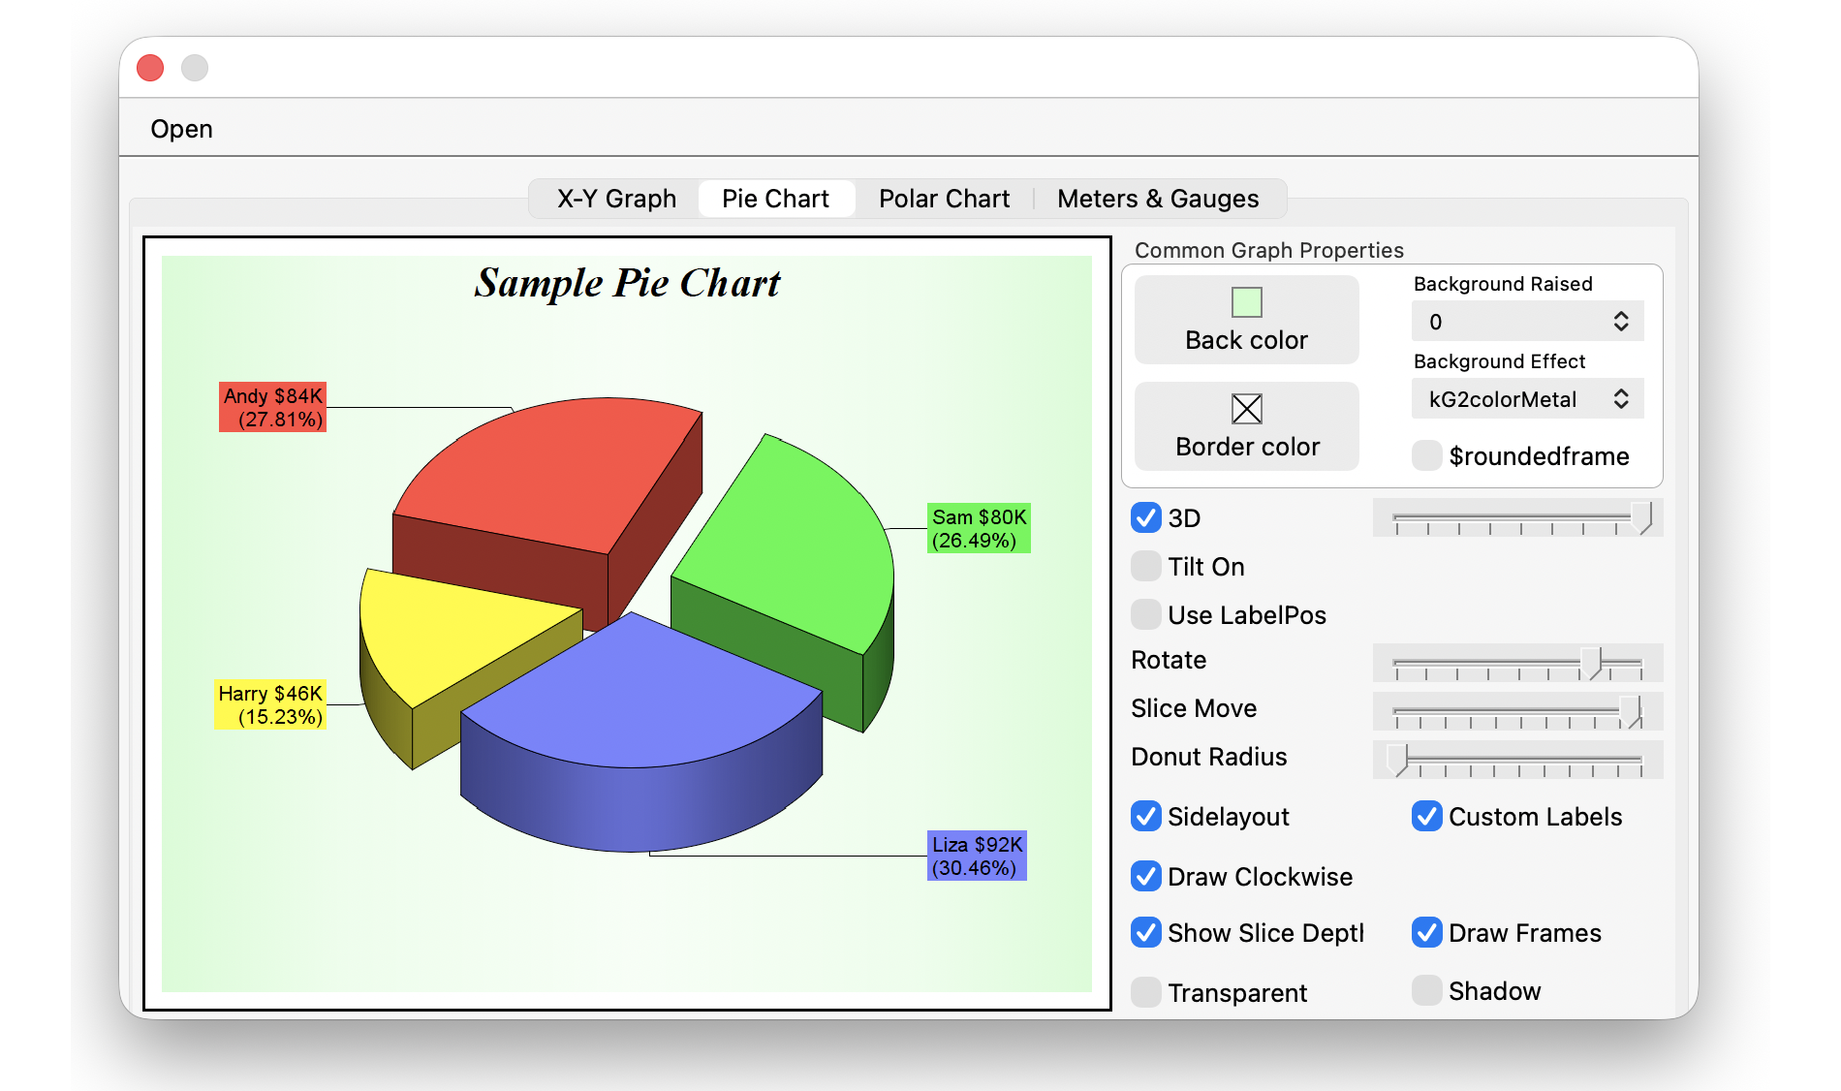Viewport: 1841px width, 1091px height.
Task: Turn on the Tilt On option
Action: click(x=1146, y=567)
